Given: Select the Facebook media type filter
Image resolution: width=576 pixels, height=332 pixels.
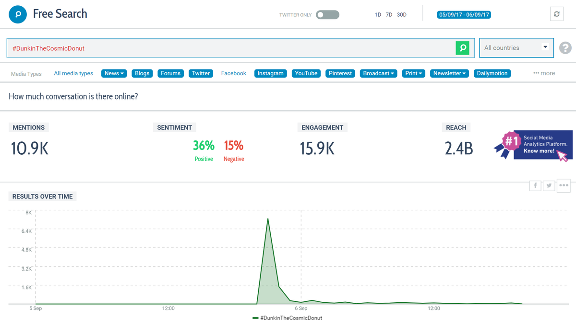Looking at the screenshot, I should (233, 73).
